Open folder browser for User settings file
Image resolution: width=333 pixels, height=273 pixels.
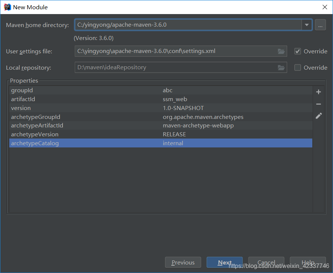coord(281,51)
